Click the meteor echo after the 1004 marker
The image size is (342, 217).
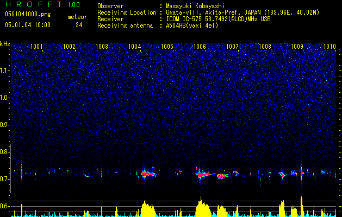148,174
